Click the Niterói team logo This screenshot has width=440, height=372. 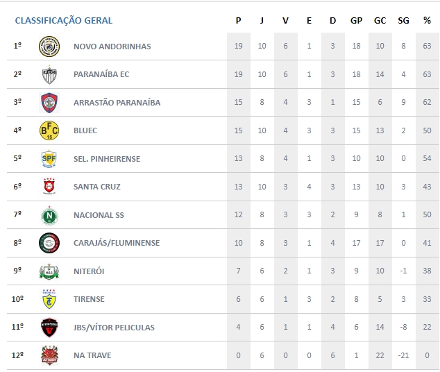[x=49, y=271]
